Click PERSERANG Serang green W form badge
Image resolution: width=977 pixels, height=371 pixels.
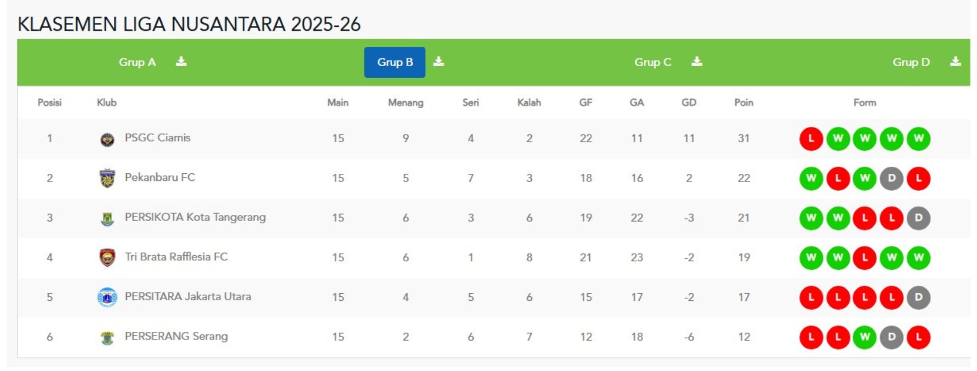pos(865,337)
